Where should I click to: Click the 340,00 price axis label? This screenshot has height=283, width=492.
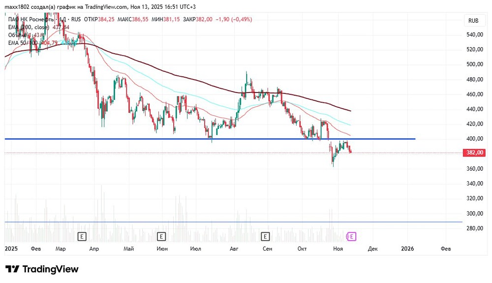[475, 184]
